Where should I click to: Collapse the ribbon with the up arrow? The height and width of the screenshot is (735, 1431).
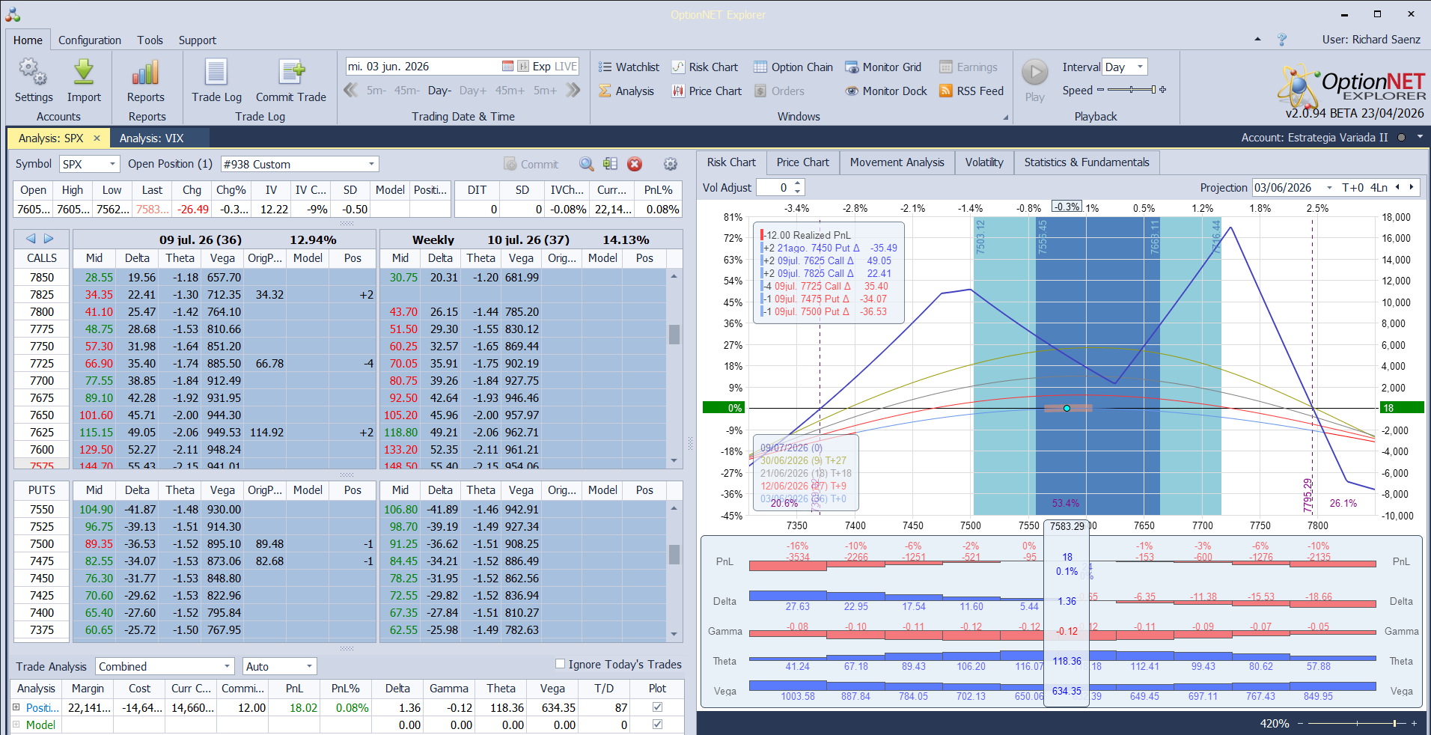[x=1257, y=40]
